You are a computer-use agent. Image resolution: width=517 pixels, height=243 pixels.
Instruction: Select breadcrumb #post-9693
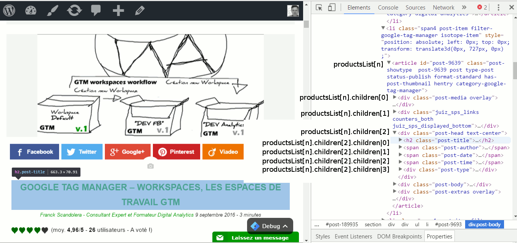(448, 225)
